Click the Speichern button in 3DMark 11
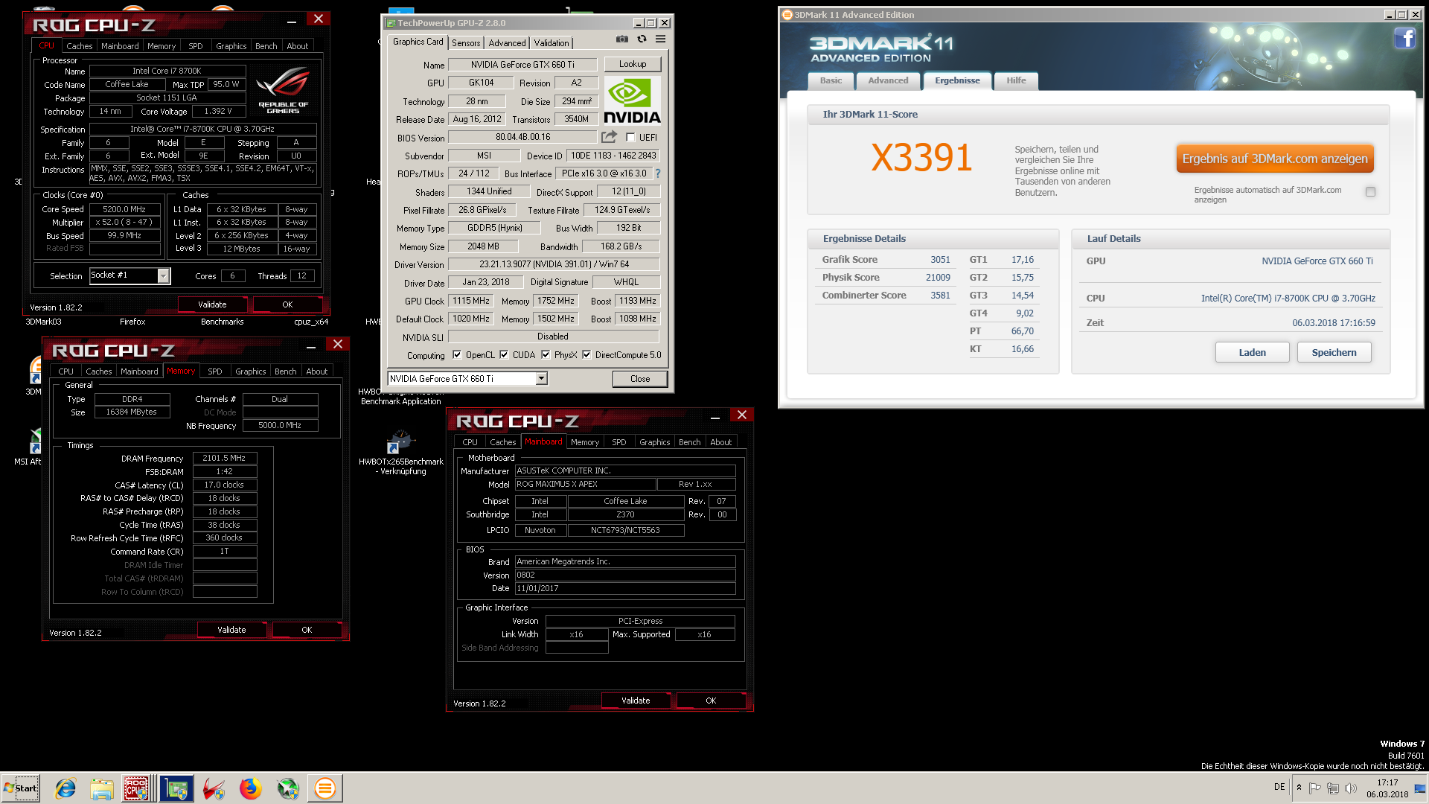1429x804 pixels. [1334, 352]
